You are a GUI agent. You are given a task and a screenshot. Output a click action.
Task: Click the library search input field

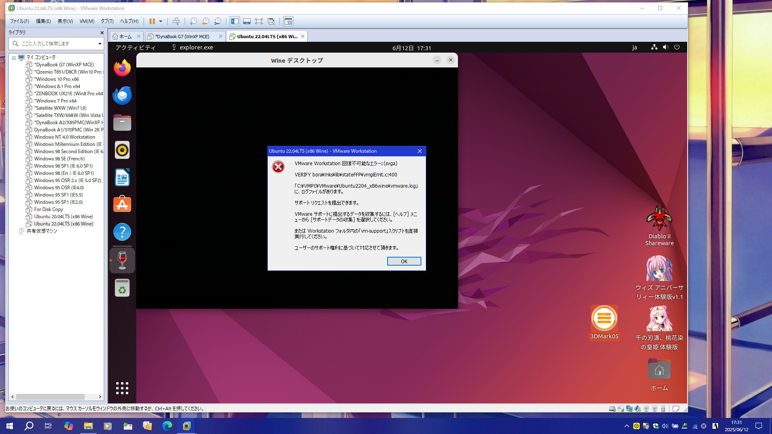point(55,44)
